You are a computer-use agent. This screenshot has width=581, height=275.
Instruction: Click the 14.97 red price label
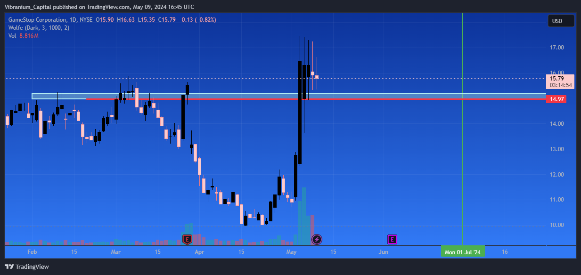[x=557, y=99]
